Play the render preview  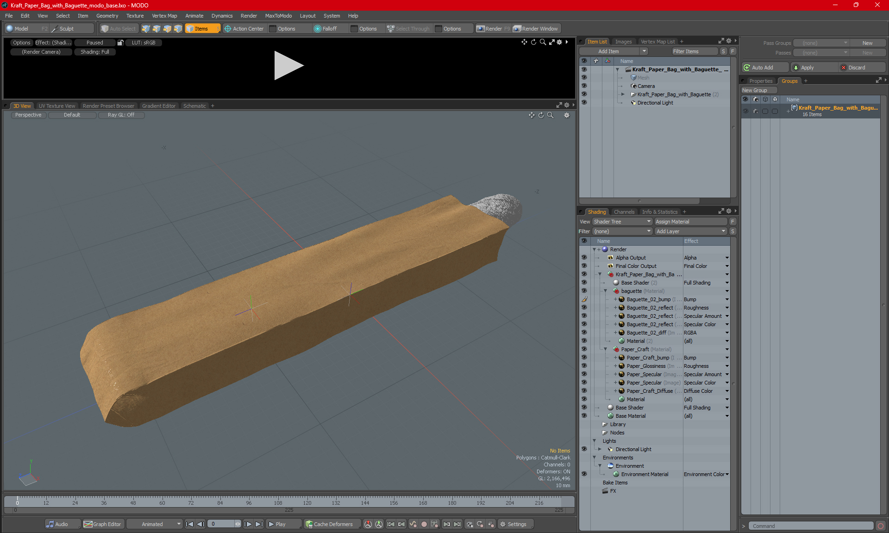click(x=288, y=65)
